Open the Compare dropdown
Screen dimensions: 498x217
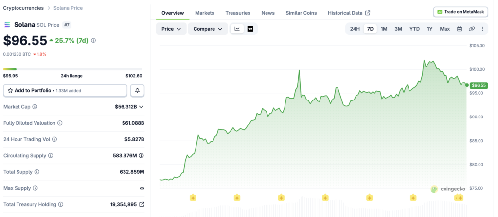pyautogui.click(x=208, y=29)
